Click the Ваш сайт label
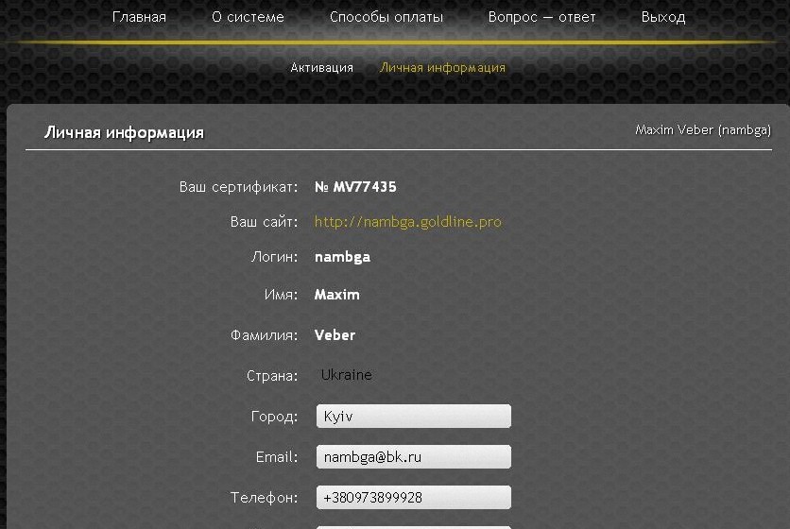 click(264, 222)
